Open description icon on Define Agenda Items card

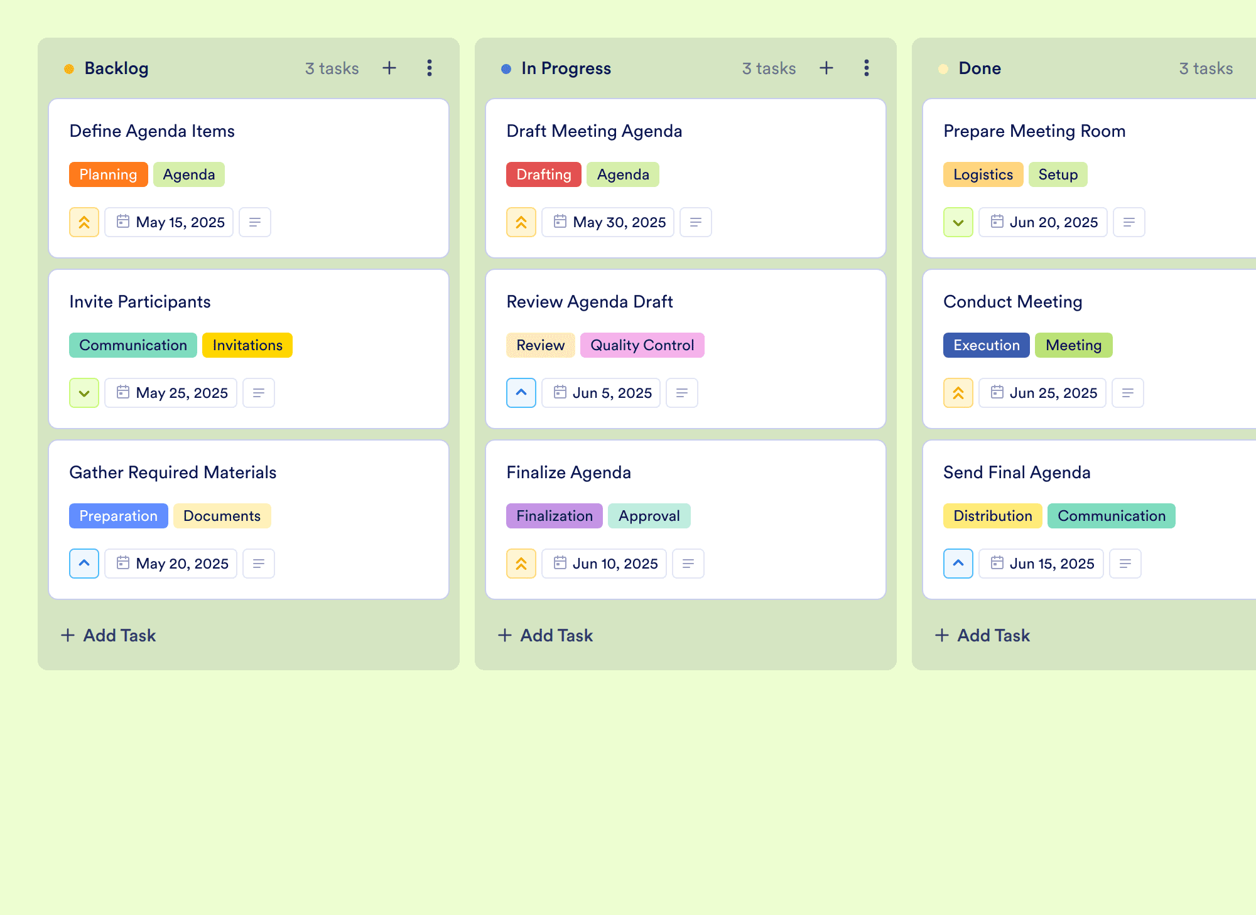click(255, 222)
